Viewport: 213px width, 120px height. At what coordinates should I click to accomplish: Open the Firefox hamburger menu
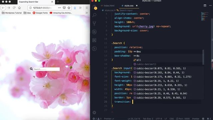[87, 8]
